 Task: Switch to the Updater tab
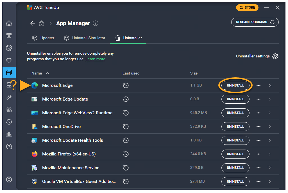coord(43,38)
